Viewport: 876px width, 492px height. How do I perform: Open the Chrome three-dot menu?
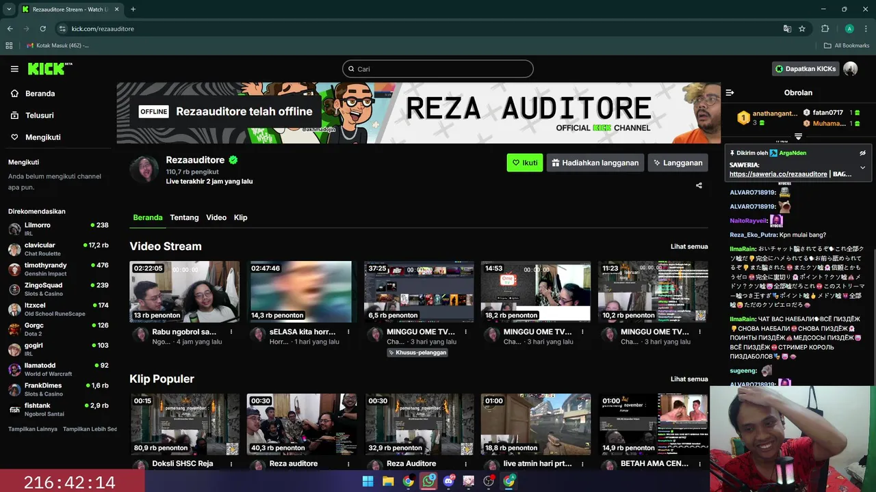[865, 29]
